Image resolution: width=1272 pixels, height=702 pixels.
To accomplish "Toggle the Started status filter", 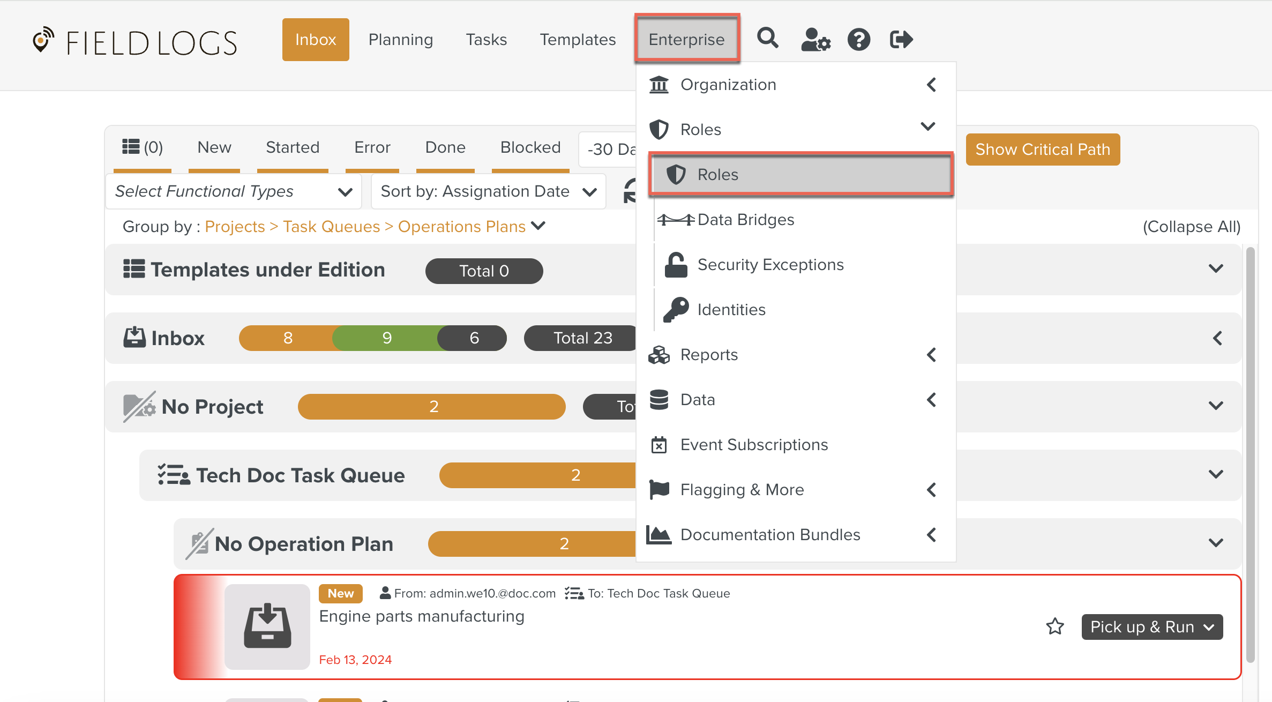I will [293, 147].
